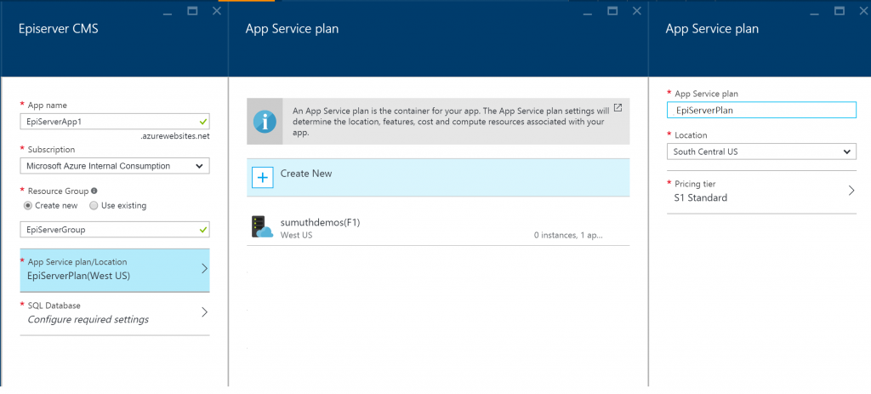Open SQL Database required settings
Screen dimensions: 871x394
[x=114, y=312]
